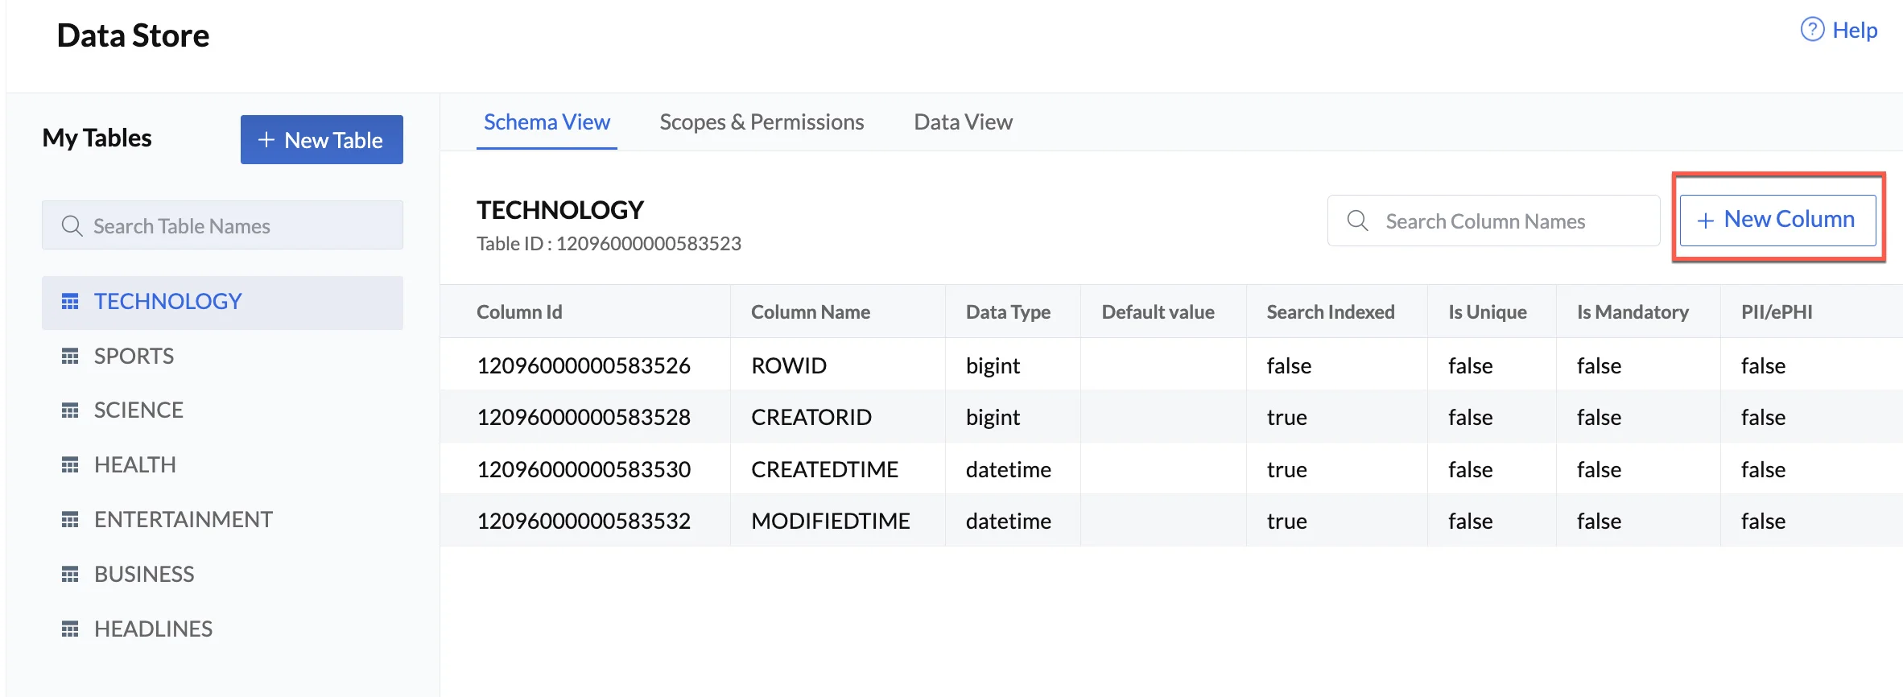Create a table with New Table button
Viewport: 1903px width, 697px height.
321,140
